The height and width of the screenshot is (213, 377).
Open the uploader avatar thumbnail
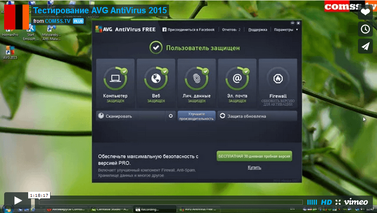tap(17, 17)
